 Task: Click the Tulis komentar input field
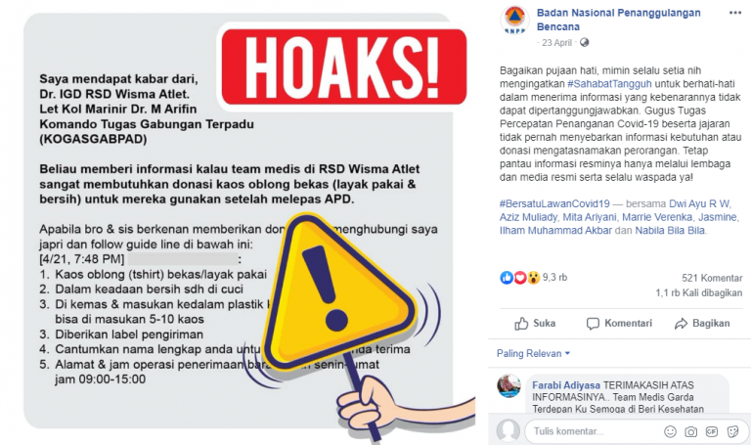tap(594, 431)
